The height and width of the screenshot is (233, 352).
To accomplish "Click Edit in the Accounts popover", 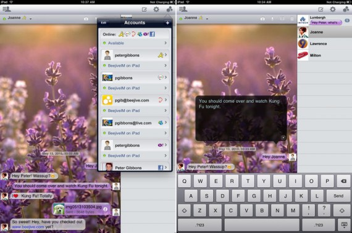I will pyautogui.click(x=104, y=23).
